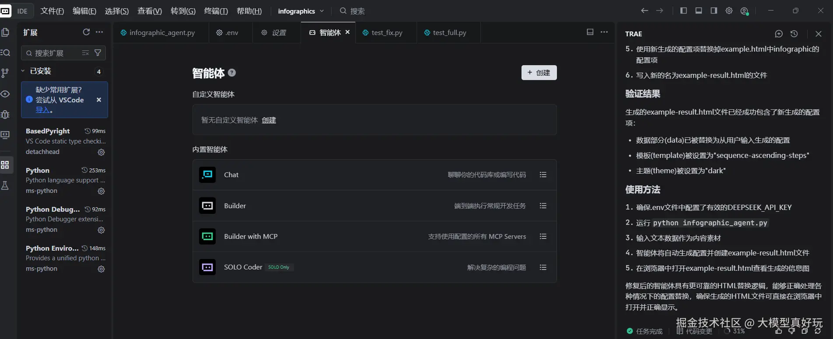Toggle the secondary side bar
Screen dimensions: 833x339
click(x=714, y=10)
